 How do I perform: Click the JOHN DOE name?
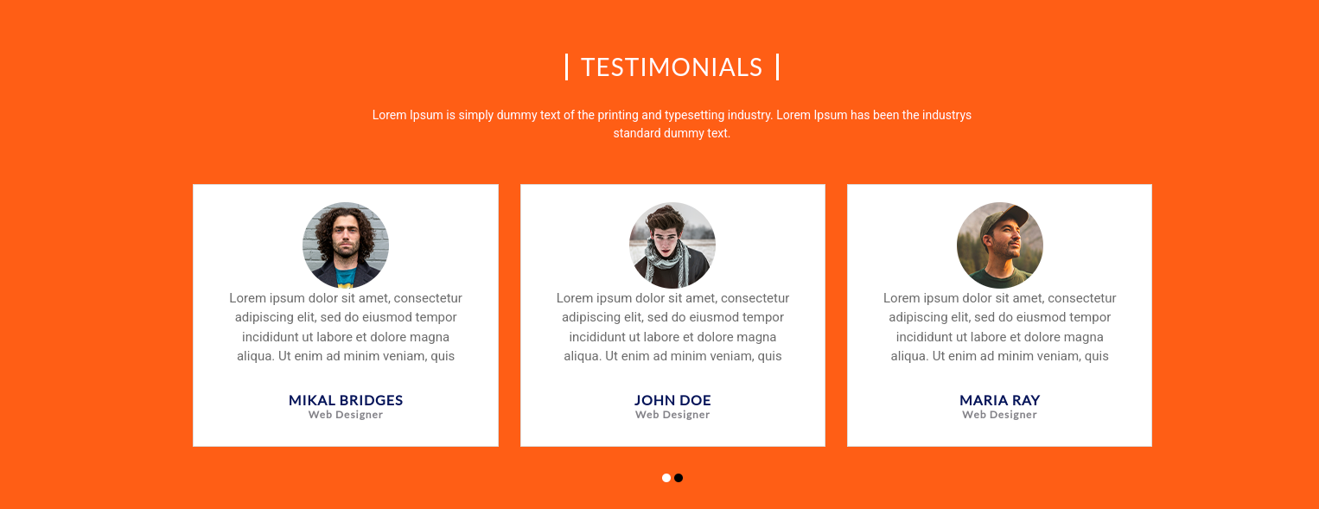[x=672, y=400]
